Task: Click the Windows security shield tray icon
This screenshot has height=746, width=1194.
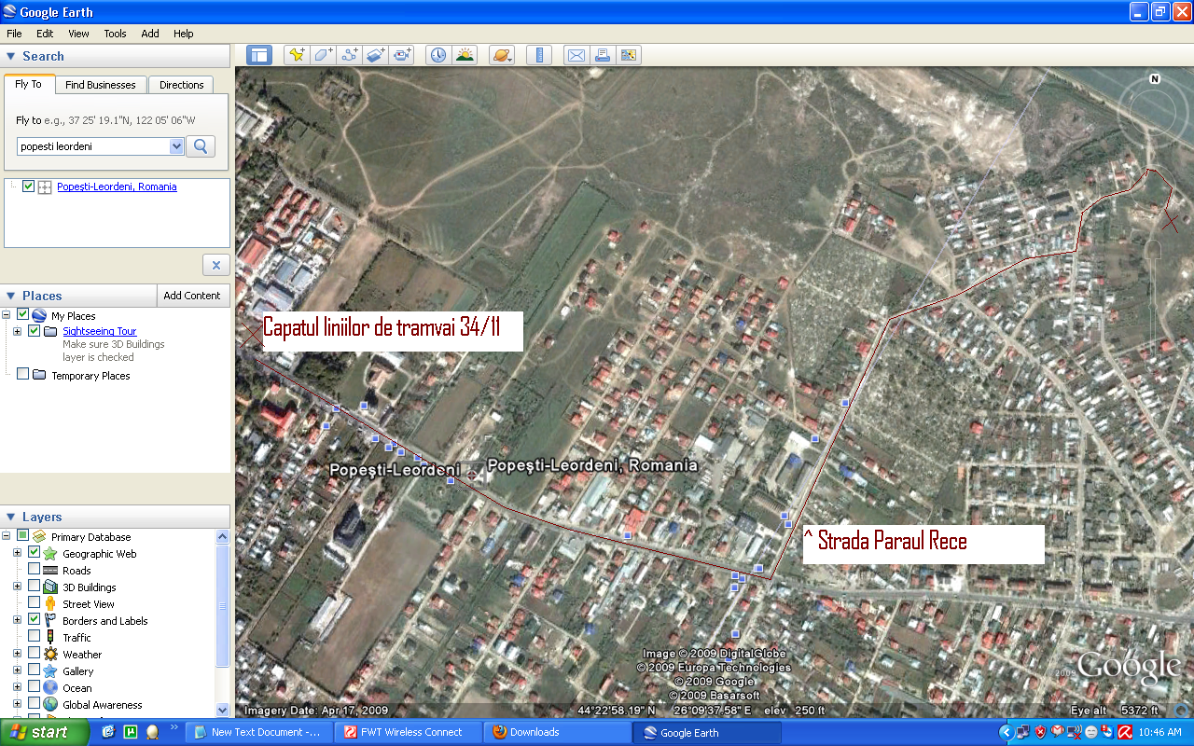Action: 1041,732
